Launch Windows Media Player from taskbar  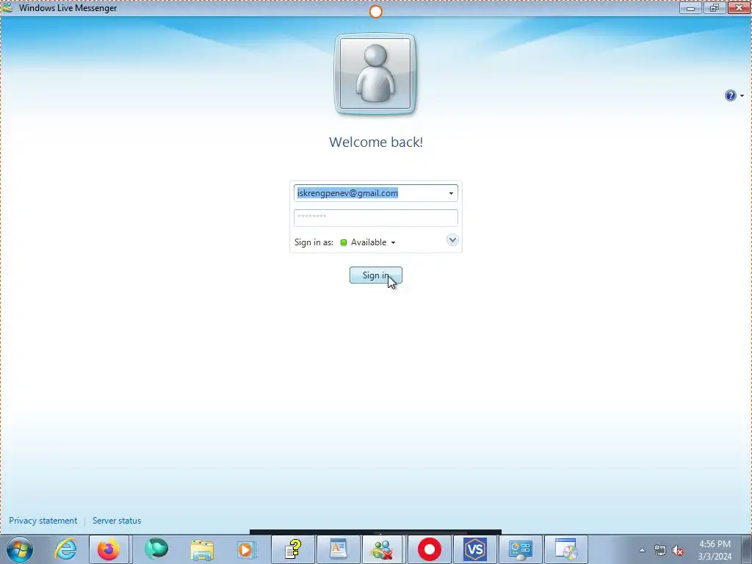(x=247, y=549)
